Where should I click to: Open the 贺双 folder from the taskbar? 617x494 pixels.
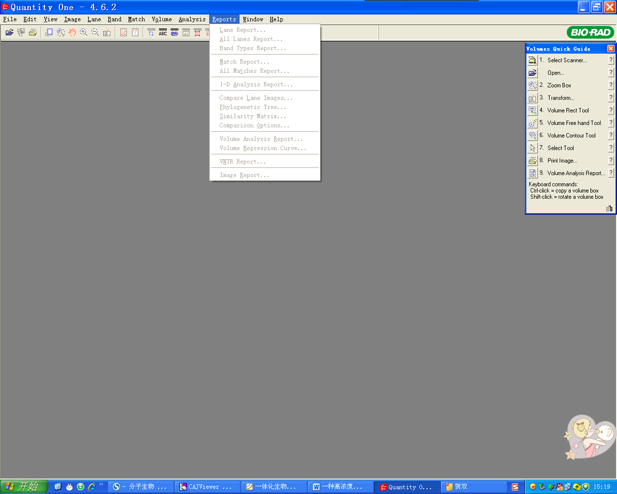pyautogui.click(x=474, y=487)
